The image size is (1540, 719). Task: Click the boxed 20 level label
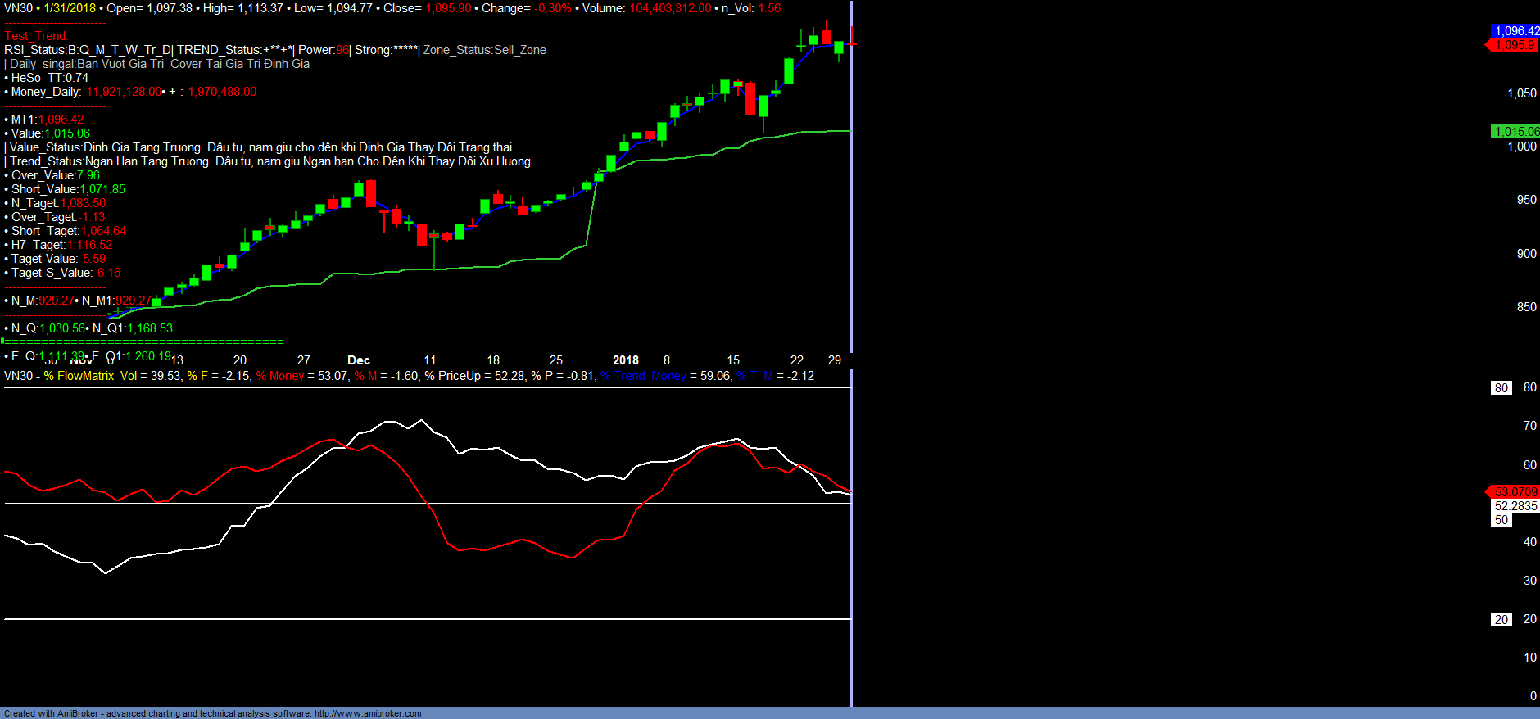[1501, 620]
